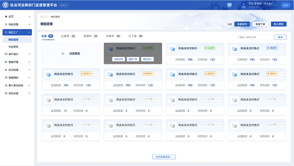Click 点击加载更多 to load more models
Image resolution: width=294 pixels, height=166 pixels.
coord(164,157)
